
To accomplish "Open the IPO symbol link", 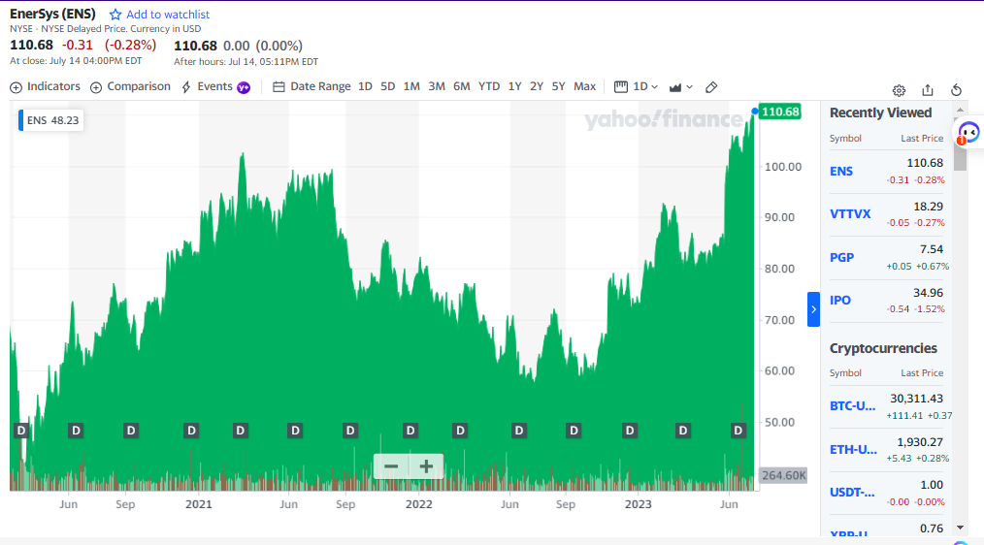I will tap(840, 300).
